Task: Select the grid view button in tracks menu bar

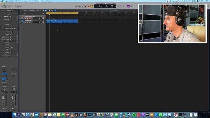Action: (x=43, y=11)
